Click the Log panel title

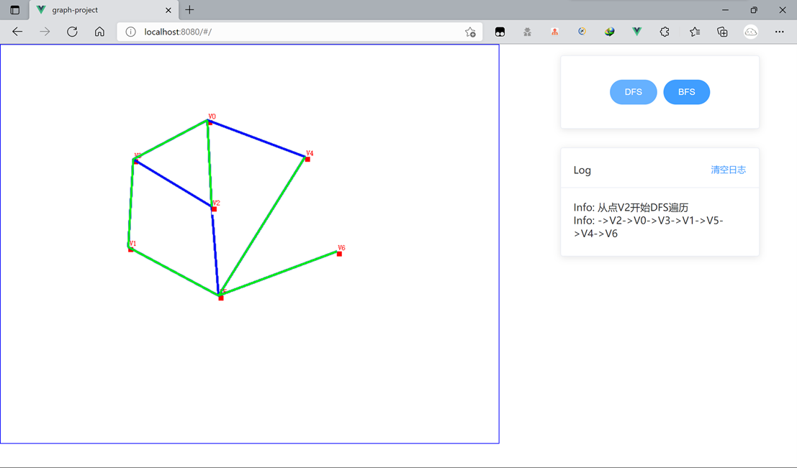click(582, 170)
